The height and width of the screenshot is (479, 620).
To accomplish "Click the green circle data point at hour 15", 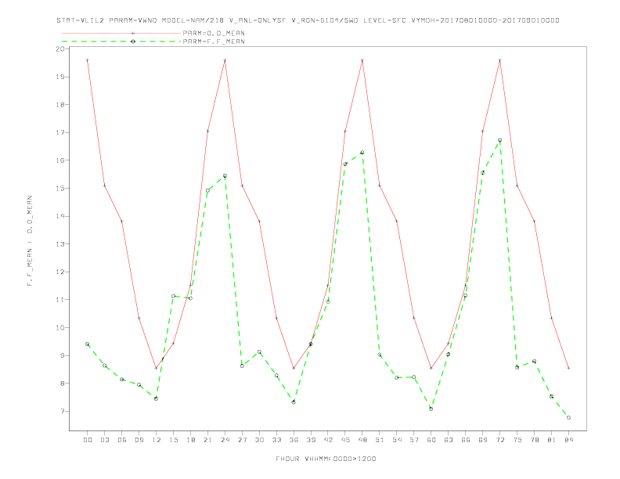I will pos(173,296).
